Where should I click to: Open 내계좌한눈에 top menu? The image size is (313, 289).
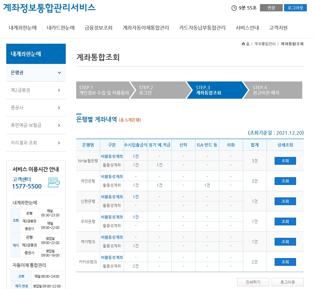23,28
